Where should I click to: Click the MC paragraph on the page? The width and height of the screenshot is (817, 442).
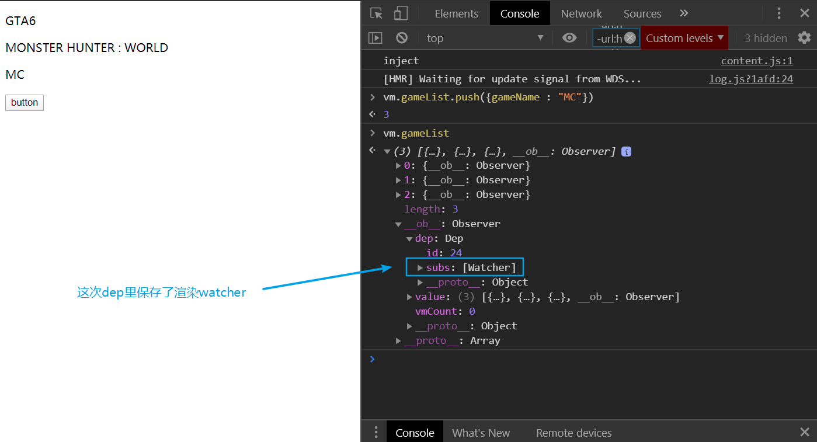(15, 75)
